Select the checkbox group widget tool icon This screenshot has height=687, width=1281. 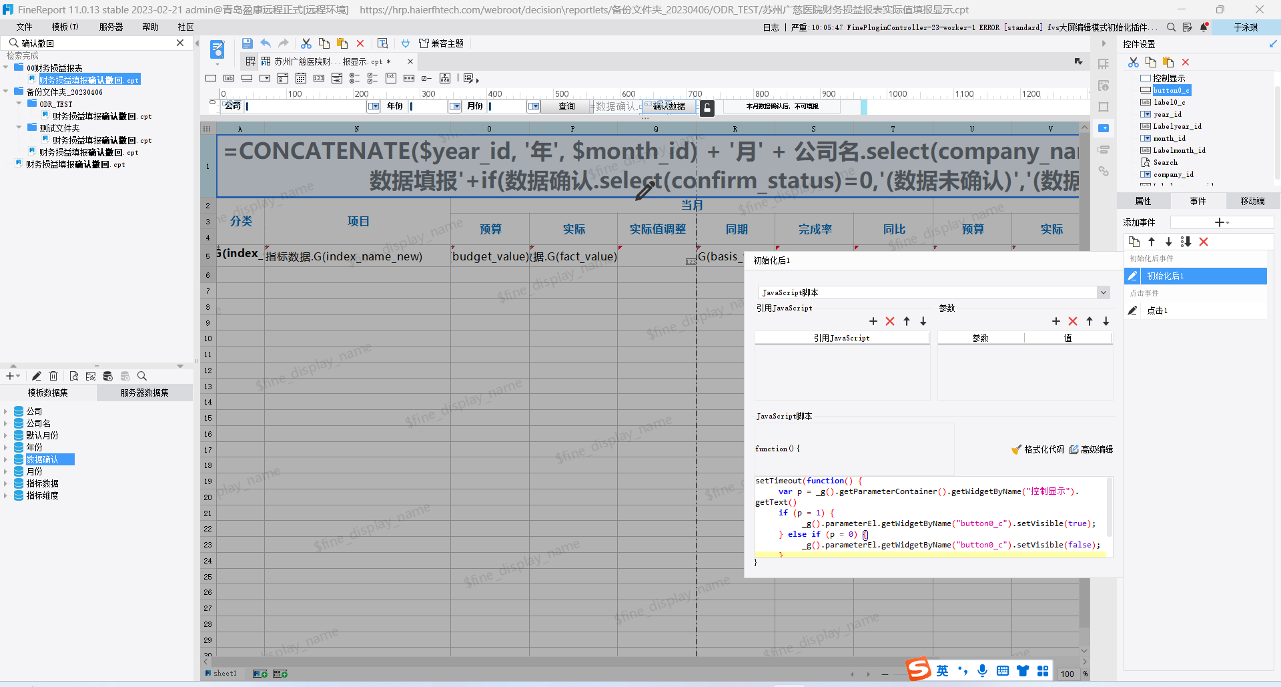373,78
